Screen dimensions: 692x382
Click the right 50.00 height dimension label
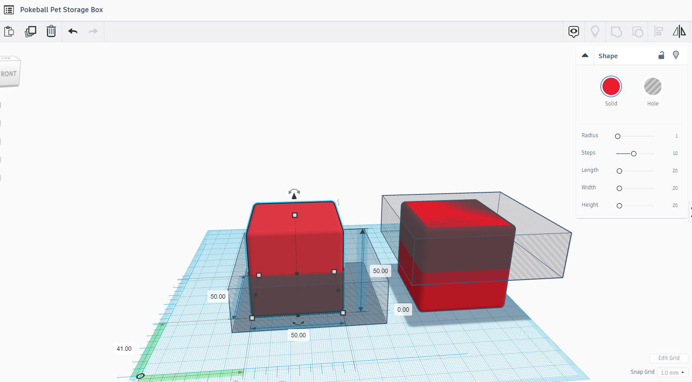point(380,271)
